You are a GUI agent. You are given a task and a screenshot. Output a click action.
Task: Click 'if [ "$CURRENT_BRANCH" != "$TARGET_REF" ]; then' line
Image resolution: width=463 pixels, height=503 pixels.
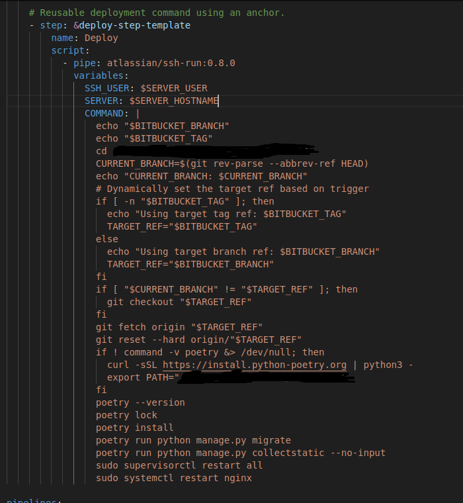pyautogui.click(x=227, y=289)
